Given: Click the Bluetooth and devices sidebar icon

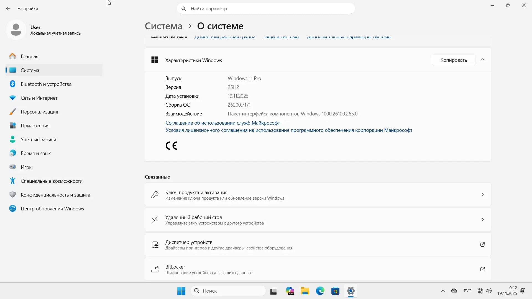Looking at the screenshot, I should pos(12,84).
